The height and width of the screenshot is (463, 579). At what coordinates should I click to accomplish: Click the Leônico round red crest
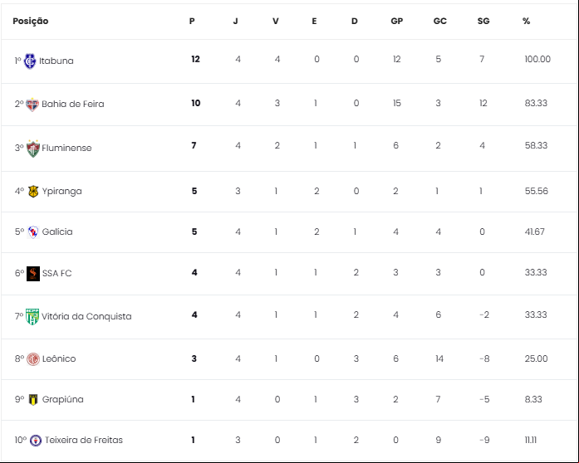33,359
